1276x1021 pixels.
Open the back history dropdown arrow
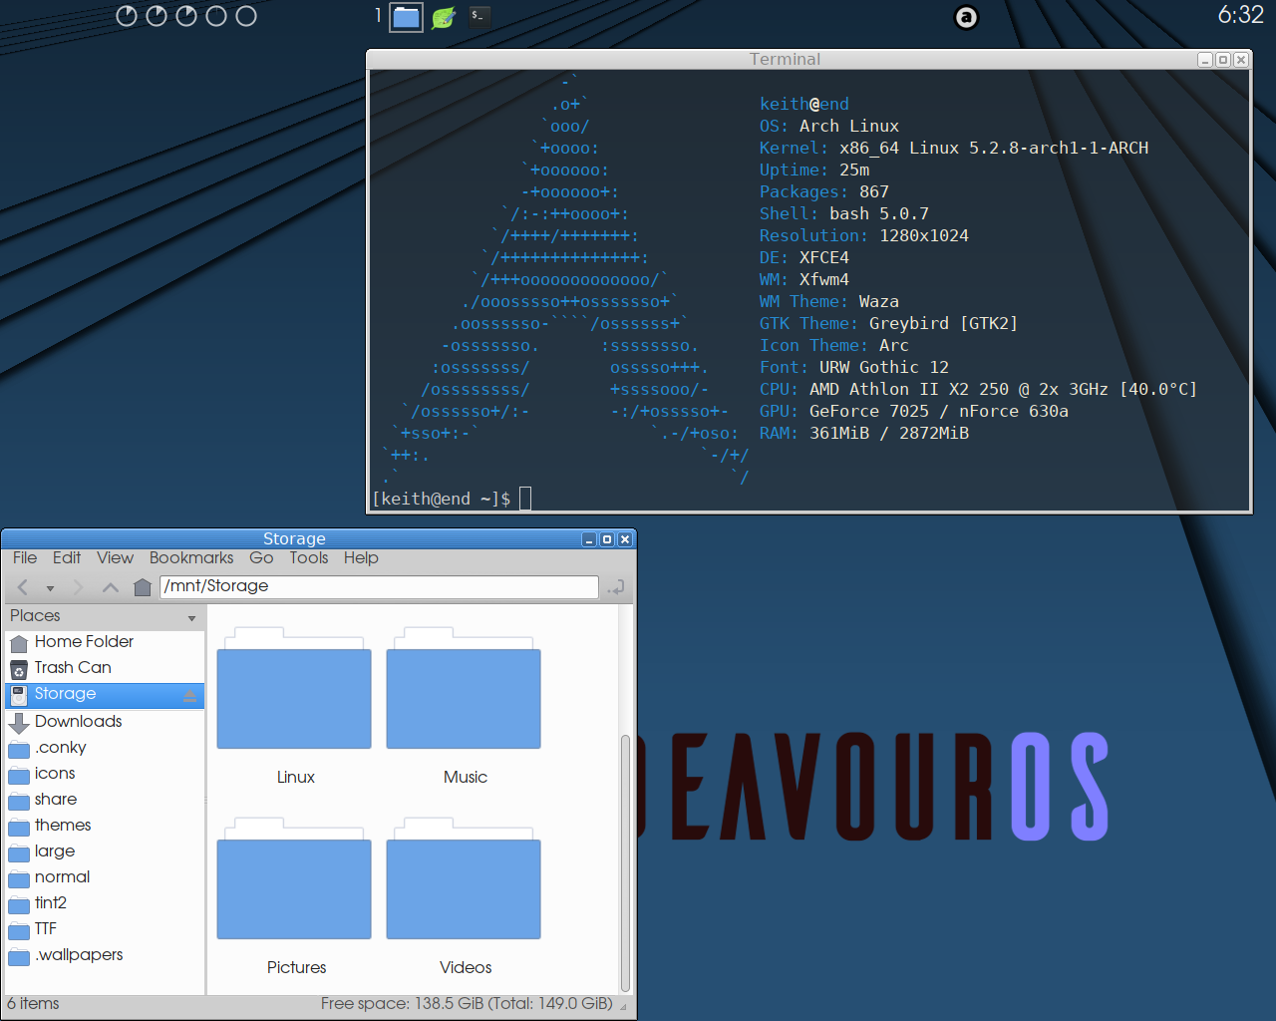[50, 588]
